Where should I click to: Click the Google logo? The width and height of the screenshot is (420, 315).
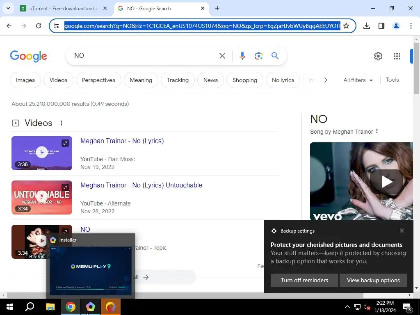point(28,56)
